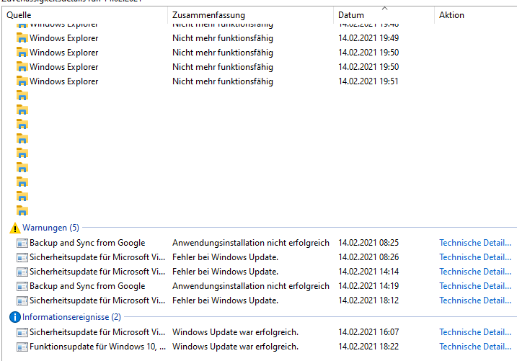517x361 pixels.
Task: Select the Windows Explorer text in the 19:51 row
Action: coord(64,81)
